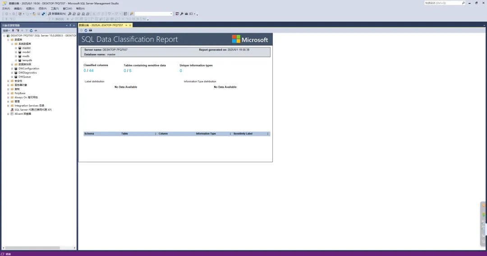
Task: Select the msdb database in tree
Action: pos(26,56)
